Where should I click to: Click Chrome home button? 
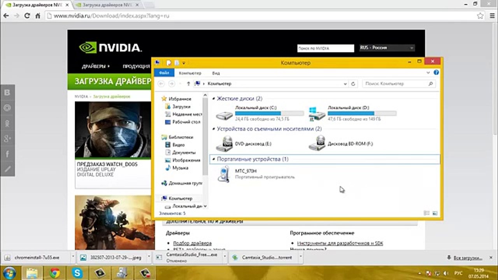pyautogui.click(x=38, y=16)
